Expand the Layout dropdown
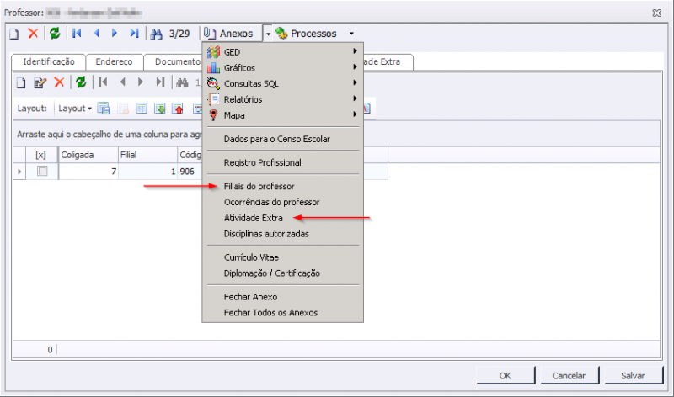The width and height of the screenshot is (674, 397). click(x=74, y=109)
